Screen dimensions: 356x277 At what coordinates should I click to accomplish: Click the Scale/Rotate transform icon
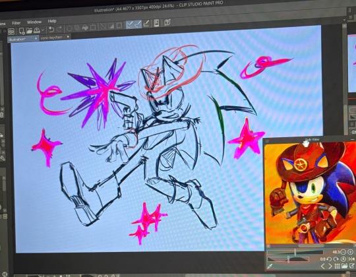93,27
